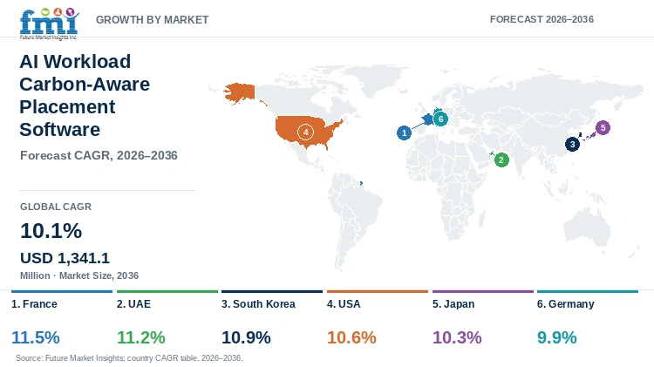Click the 'FORECAST 2026–2036' header text
Viewport: 654px width, 367px height.
(x=542, y=19)
